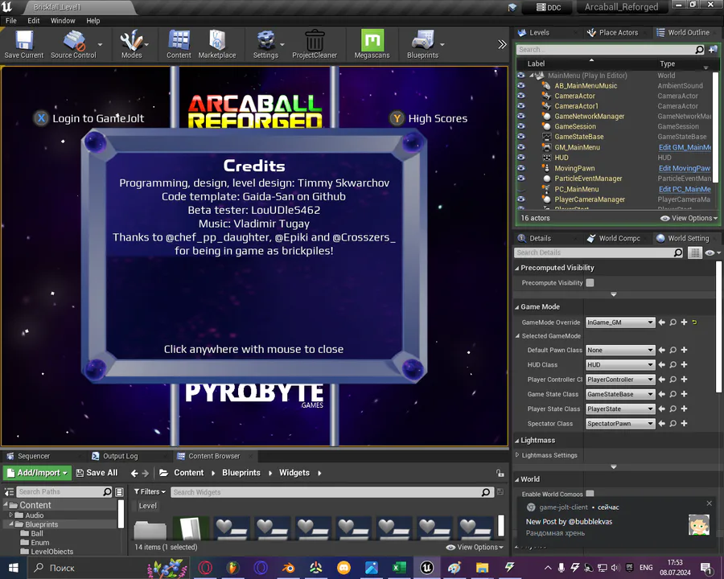This screenshot has height=579, width=724.
Task: Create new GameMode Override plus icon
Action: click(x=684, y=322)
